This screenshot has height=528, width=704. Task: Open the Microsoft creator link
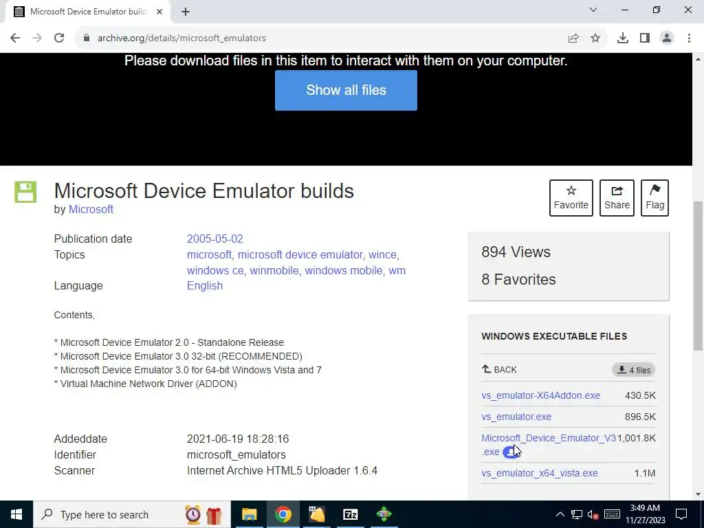pos(91,210)
